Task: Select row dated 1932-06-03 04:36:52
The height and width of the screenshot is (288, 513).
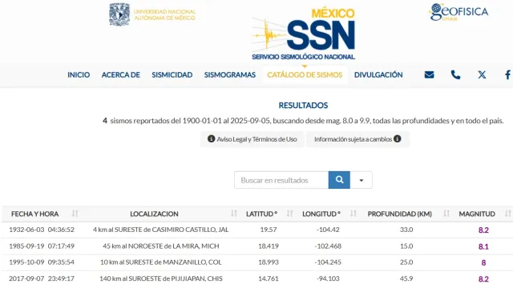Action: pos(257,230)
